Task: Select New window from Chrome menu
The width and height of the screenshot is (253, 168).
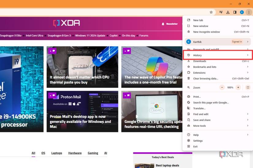Action: coord(218,26)
